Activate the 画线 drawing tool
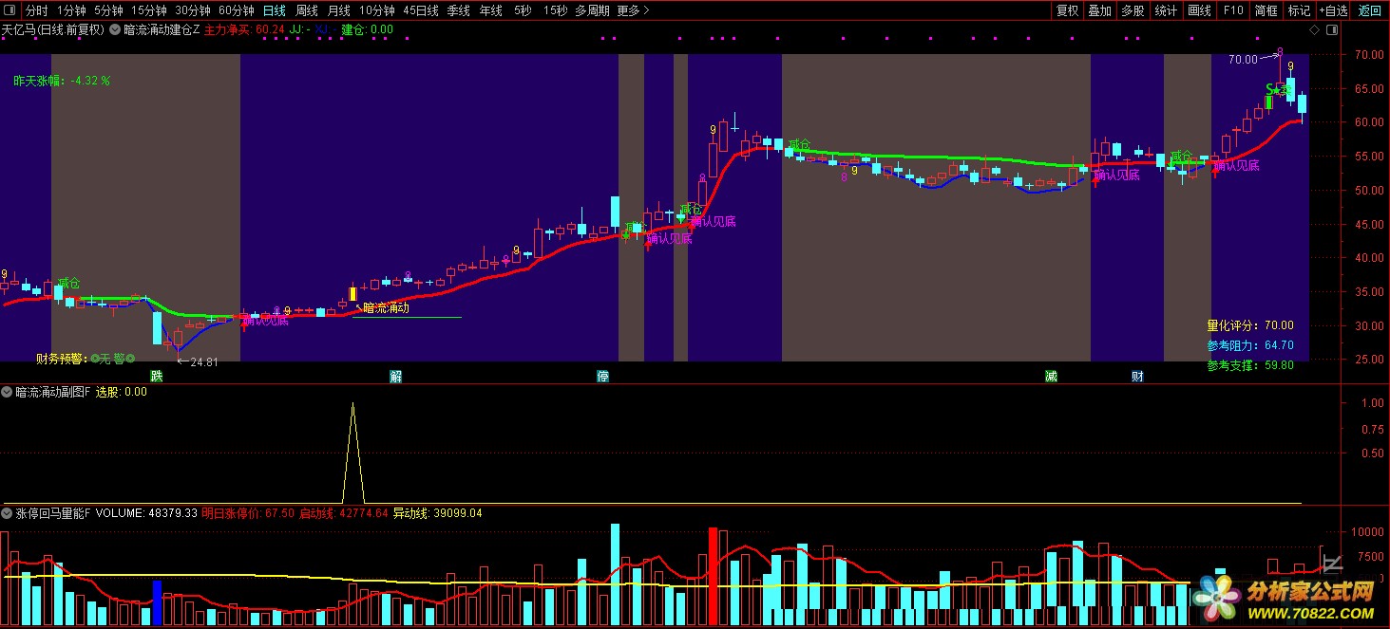1390x629 pixels. (x=1200, y=10)
